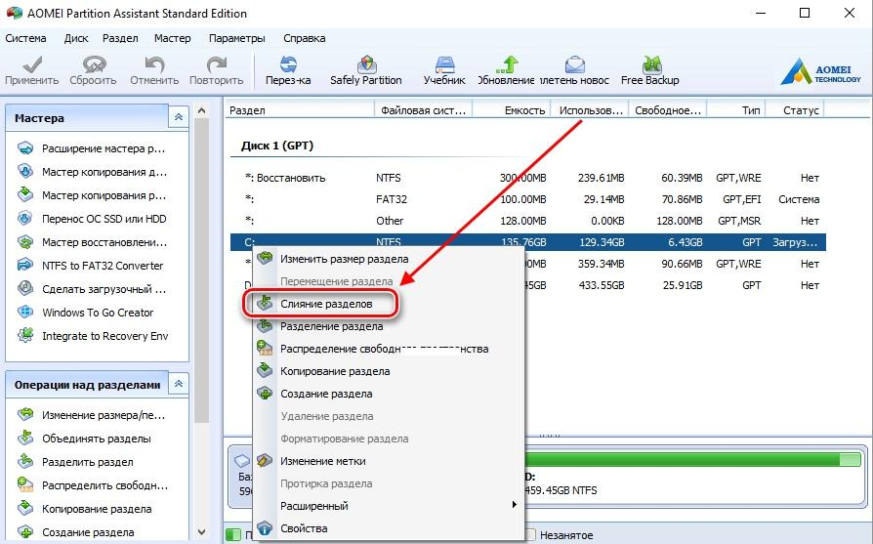Choose Изменение метки in context menu
The width and height of the screenshot is (873, 544).
tap(389, 461)
